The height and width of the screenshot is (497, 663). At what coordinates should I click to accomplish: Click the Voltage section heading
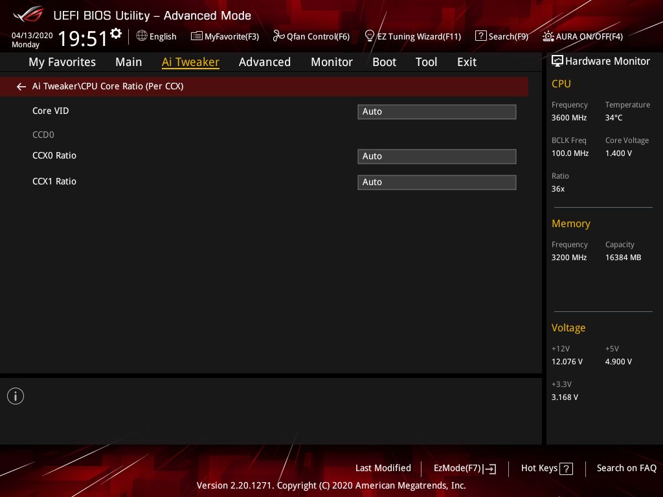(x=568, y=328)
